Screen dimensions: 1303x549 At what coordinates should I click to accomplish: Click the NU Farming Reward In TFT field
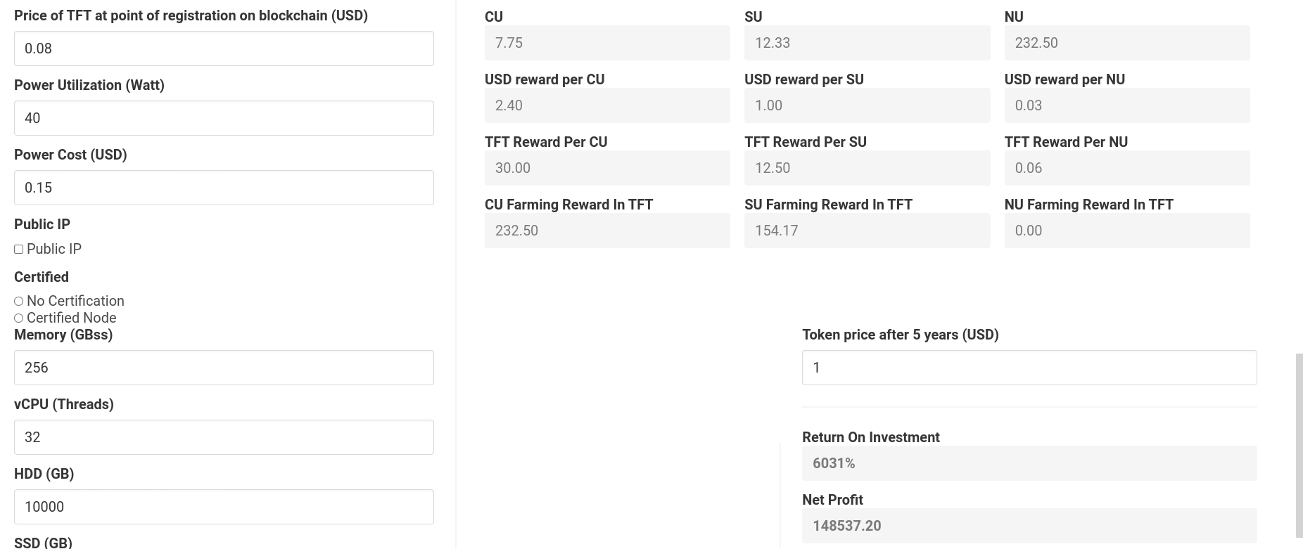tap(1126, 230)
